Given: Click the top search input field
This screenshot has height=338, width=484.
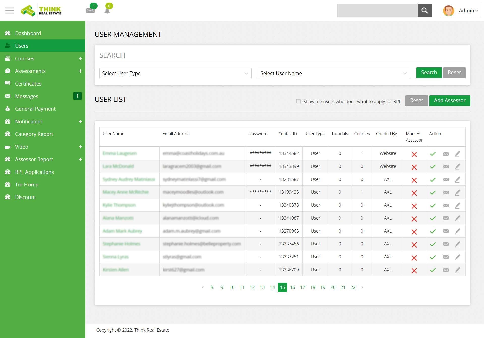Looking at the screenshot, I should point(377,11).
